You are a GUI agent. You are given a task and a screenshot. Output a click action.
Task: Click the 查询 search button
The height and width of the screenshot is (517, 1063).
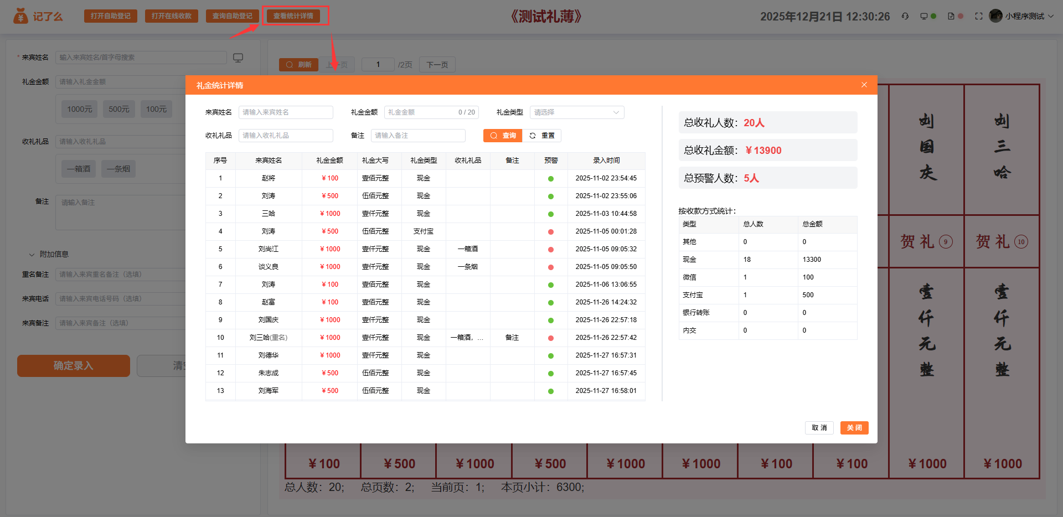503,136
